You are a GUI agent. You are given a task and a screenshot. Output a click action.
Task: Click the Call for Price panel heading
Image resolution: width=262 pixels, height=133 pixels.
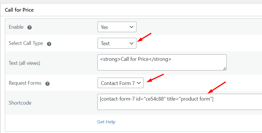(x=19, y=10)
